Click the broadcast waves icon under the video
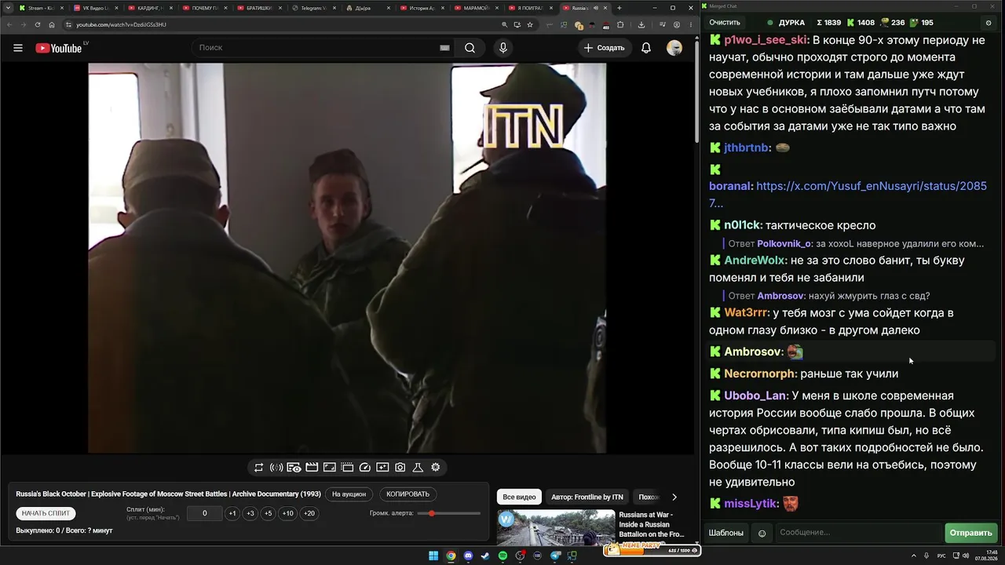Screen dimensions: 1005x565 [276, 468]
